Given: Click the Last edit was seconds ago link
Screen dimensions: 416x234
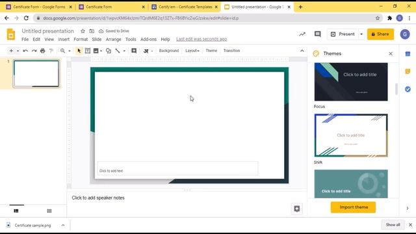Looking at the screenshot, I should [201, 39].
